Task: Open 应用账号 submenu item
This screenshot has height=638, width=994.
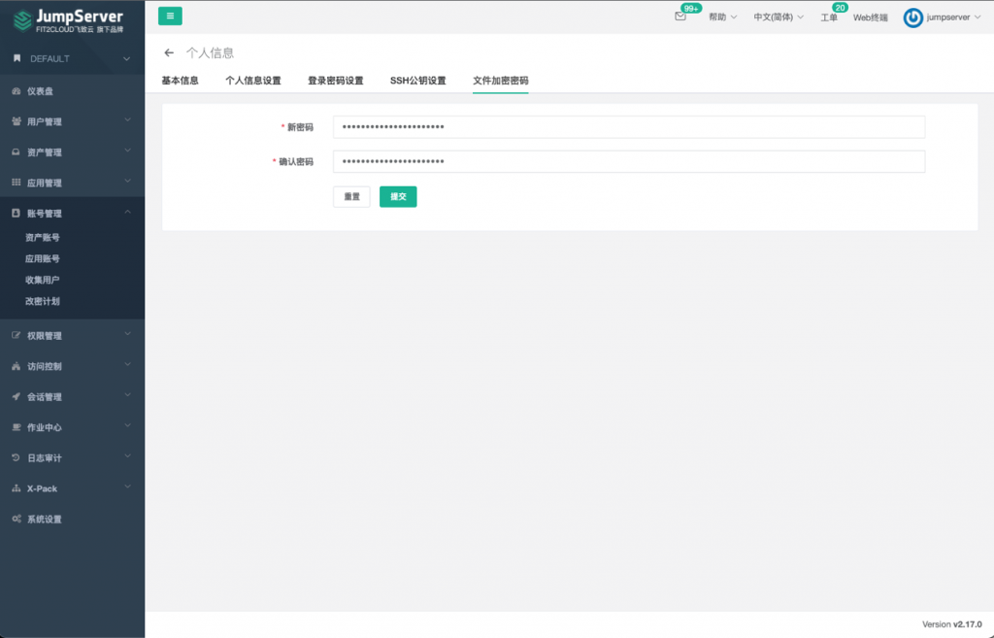Action: tap(43, 258)
